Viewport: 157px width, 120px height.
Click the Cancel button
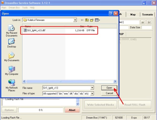(x=109, y=93)
